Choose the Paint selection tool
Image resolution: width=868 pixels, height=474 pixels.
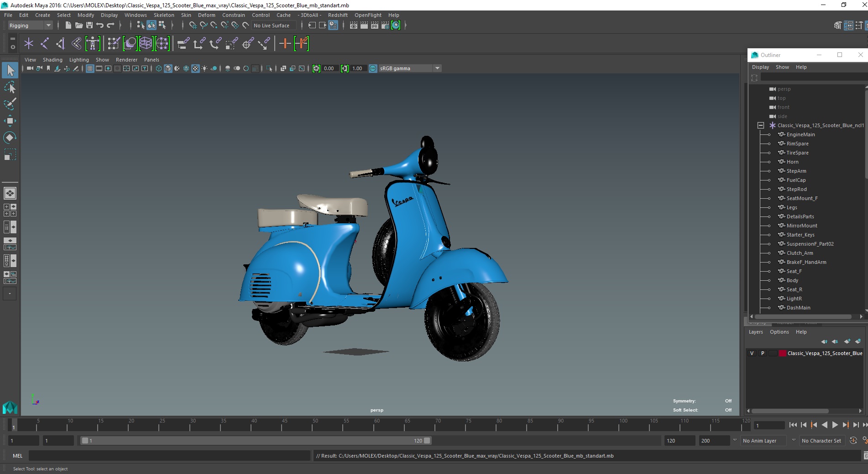pos(10,104)
